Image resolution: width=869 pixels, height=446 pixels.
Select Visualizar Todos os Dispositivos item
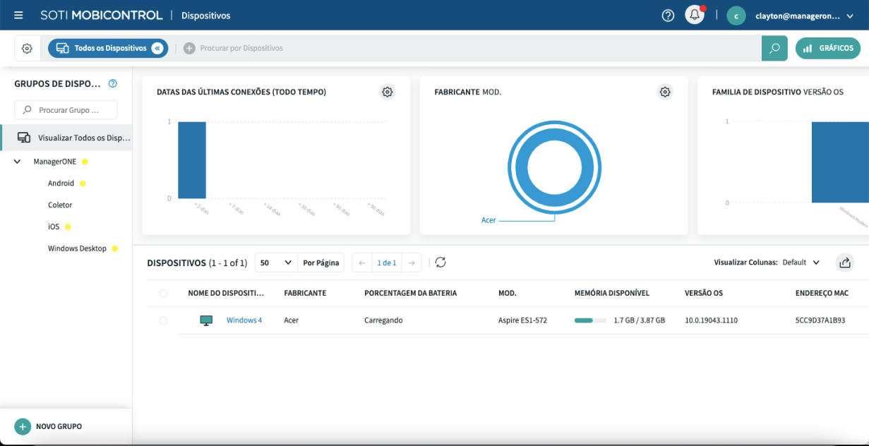[x=66, y=138]
